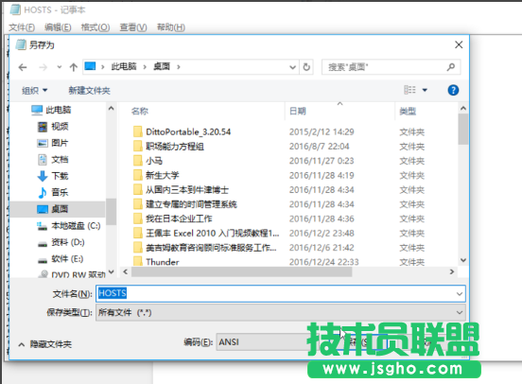522x384 pixels.
Task: Click 桌面 in the address breadcrumb
Action: pos(162,66)
